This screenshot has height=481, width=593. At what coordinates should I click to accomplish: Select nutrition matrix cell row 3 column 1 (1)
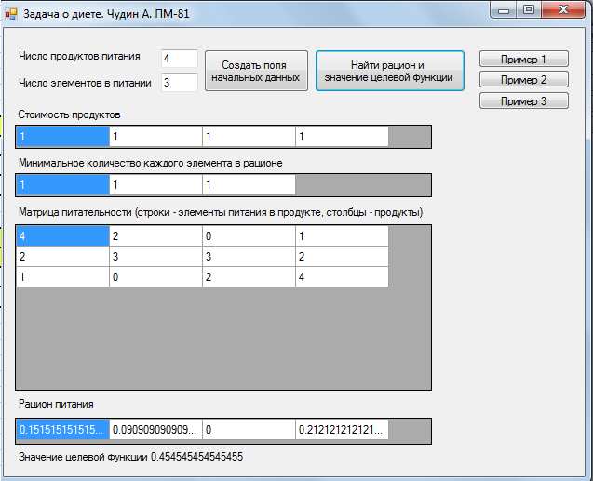62,277
